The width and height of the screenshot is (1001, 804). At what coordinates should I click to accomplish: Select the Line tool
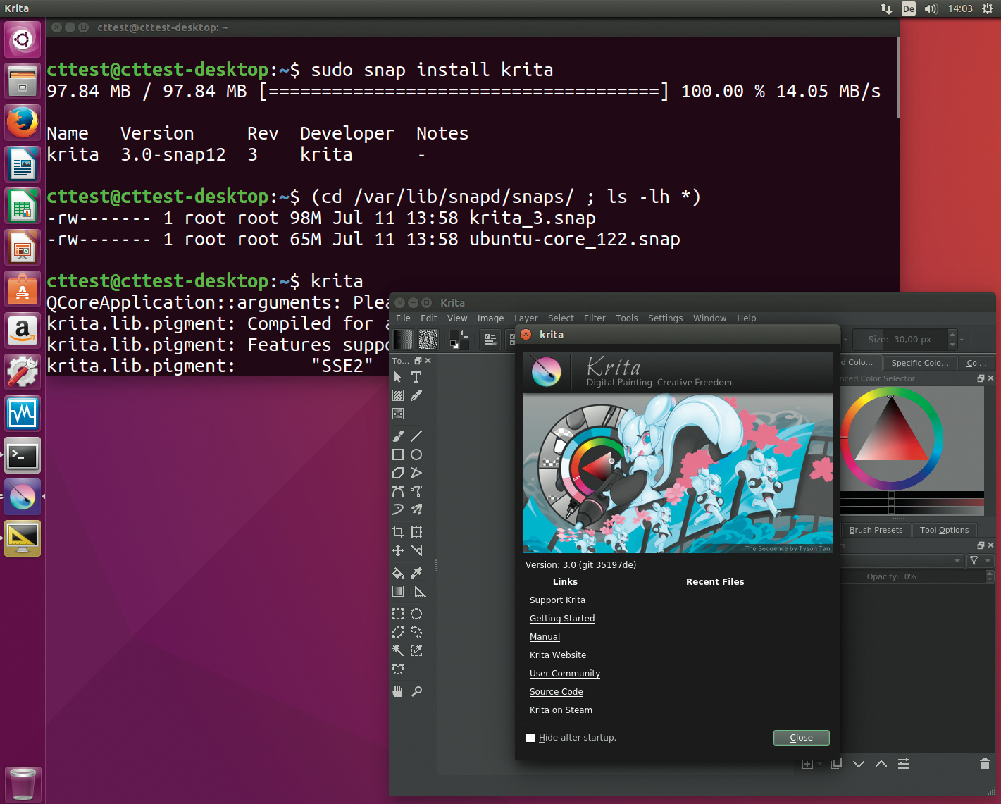[416, 436]
